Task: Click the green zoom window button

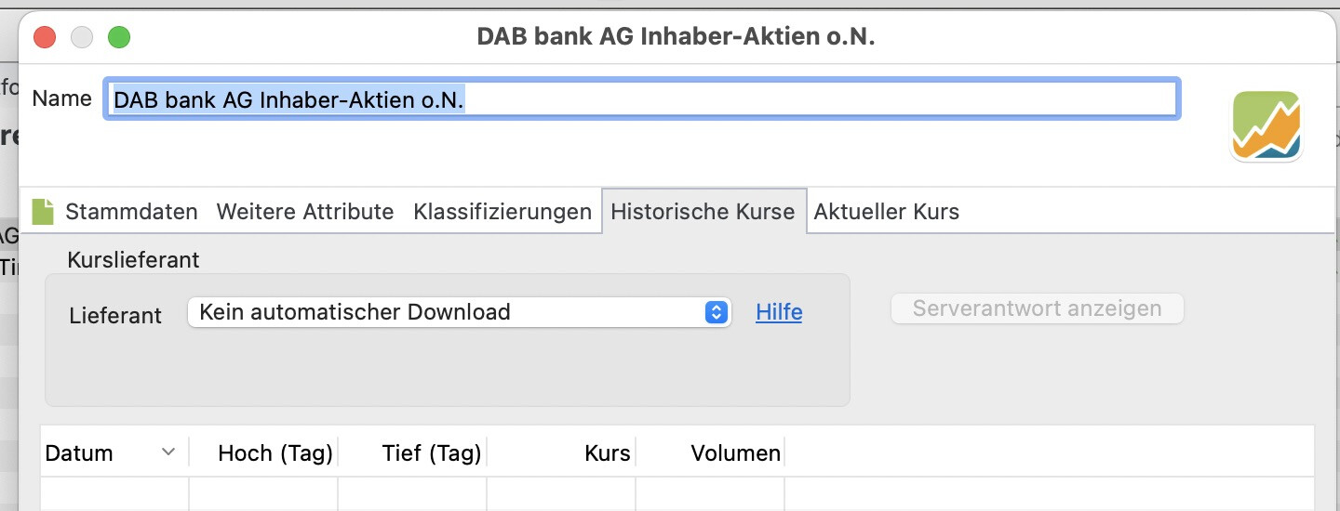Action: coord(119,37)
